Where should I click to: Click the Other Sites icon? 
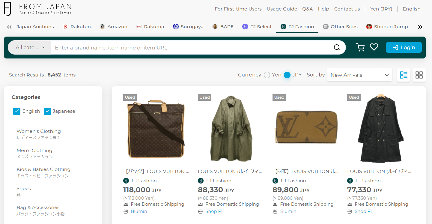coord(326,27)
